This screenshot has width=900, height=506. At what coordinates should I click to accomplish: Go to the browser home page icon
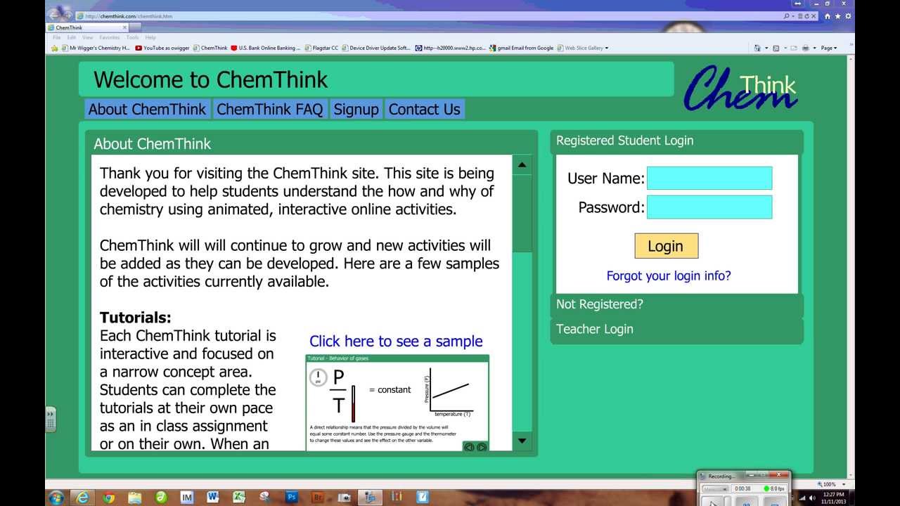tap(828, 15)
